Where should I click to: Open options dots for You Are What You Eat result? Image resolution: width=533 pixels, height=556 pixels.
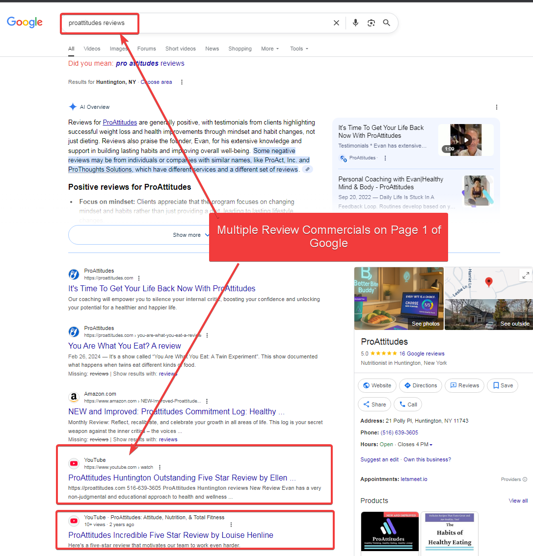(207, 335)
